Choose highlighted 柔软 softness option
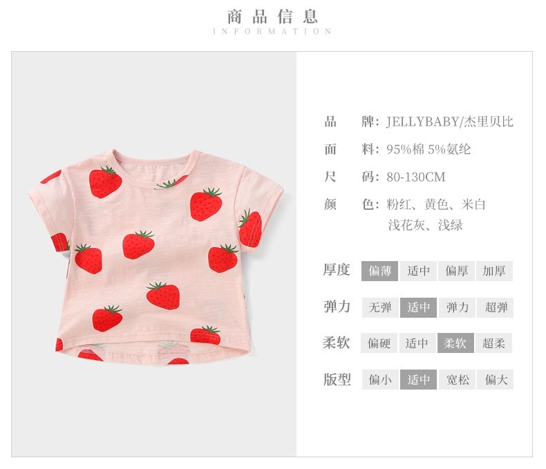The image size is (546, 469). [x=455, y=343]
